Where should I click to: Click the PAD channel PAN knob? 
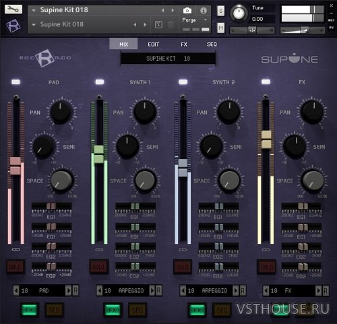pyautogui.click(x=61, y=111)
